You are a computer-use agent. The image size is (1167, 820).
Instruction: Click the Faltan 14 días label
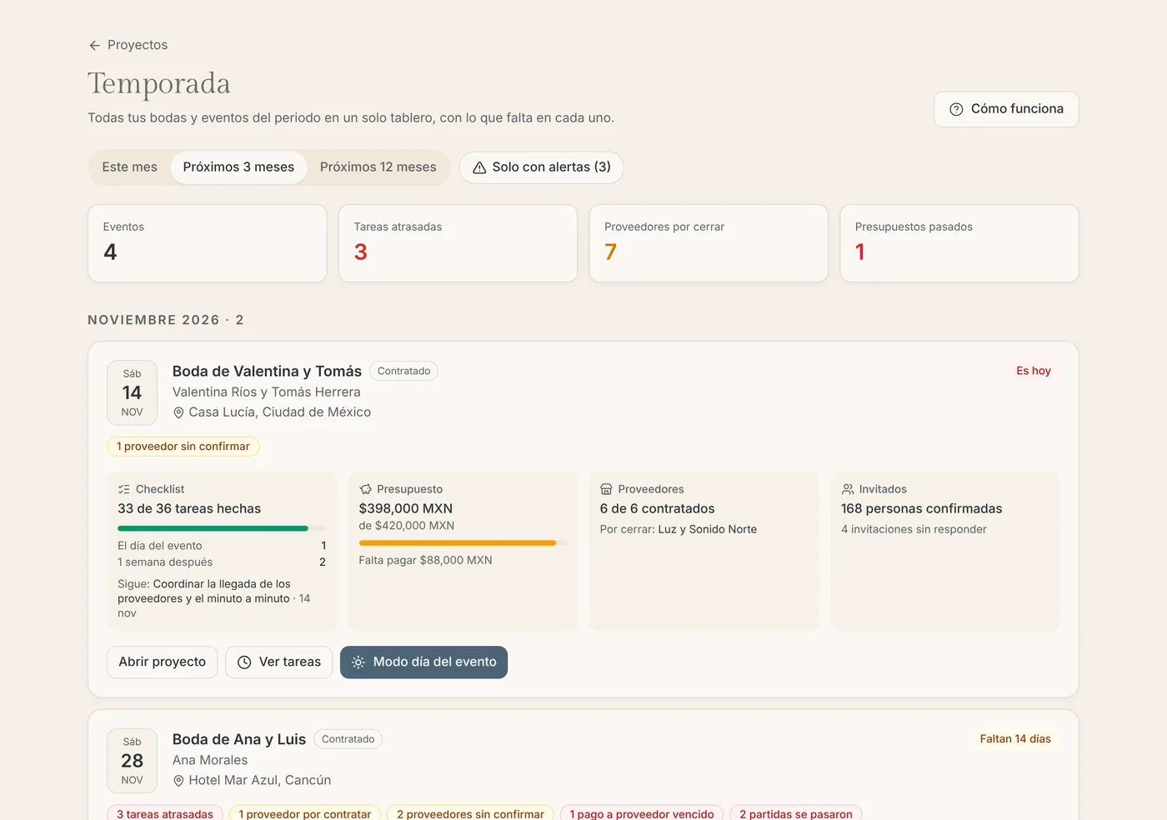1015,739
